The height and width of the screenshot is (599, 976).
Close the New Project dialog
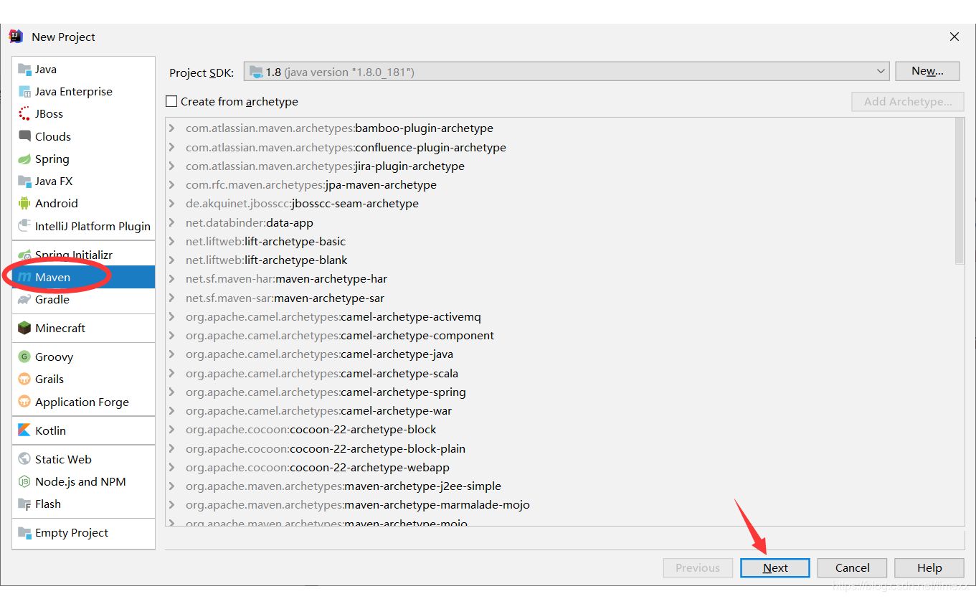(x=954, y=37)
